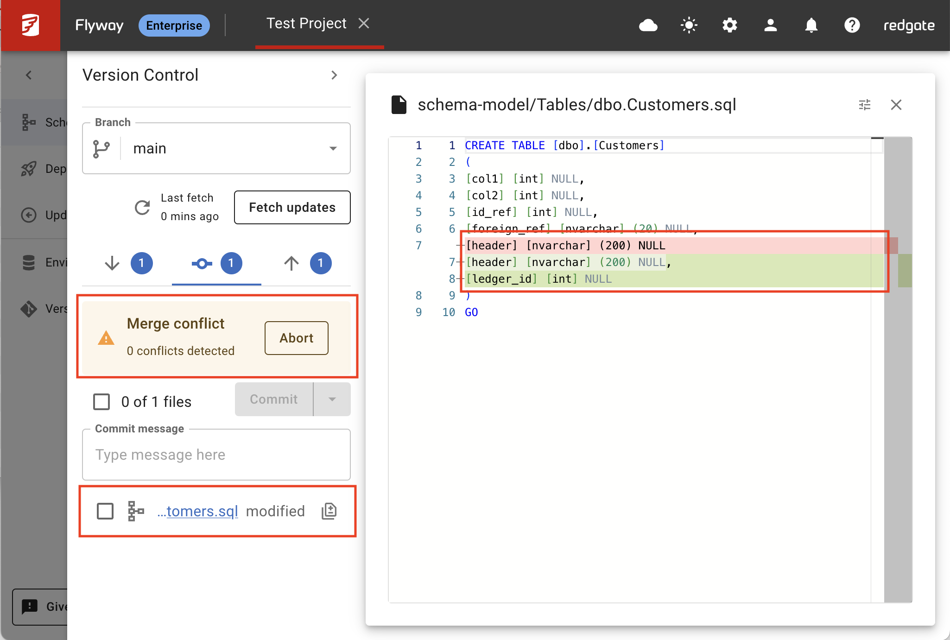950x640 pixels.
Task: Collapse the sidebar with back chevron
Action: tap(29, 75)
